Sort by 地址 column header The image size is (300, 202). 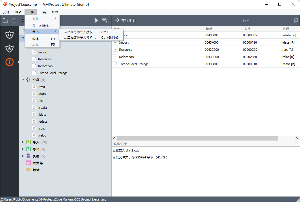[x=209, y=29]
